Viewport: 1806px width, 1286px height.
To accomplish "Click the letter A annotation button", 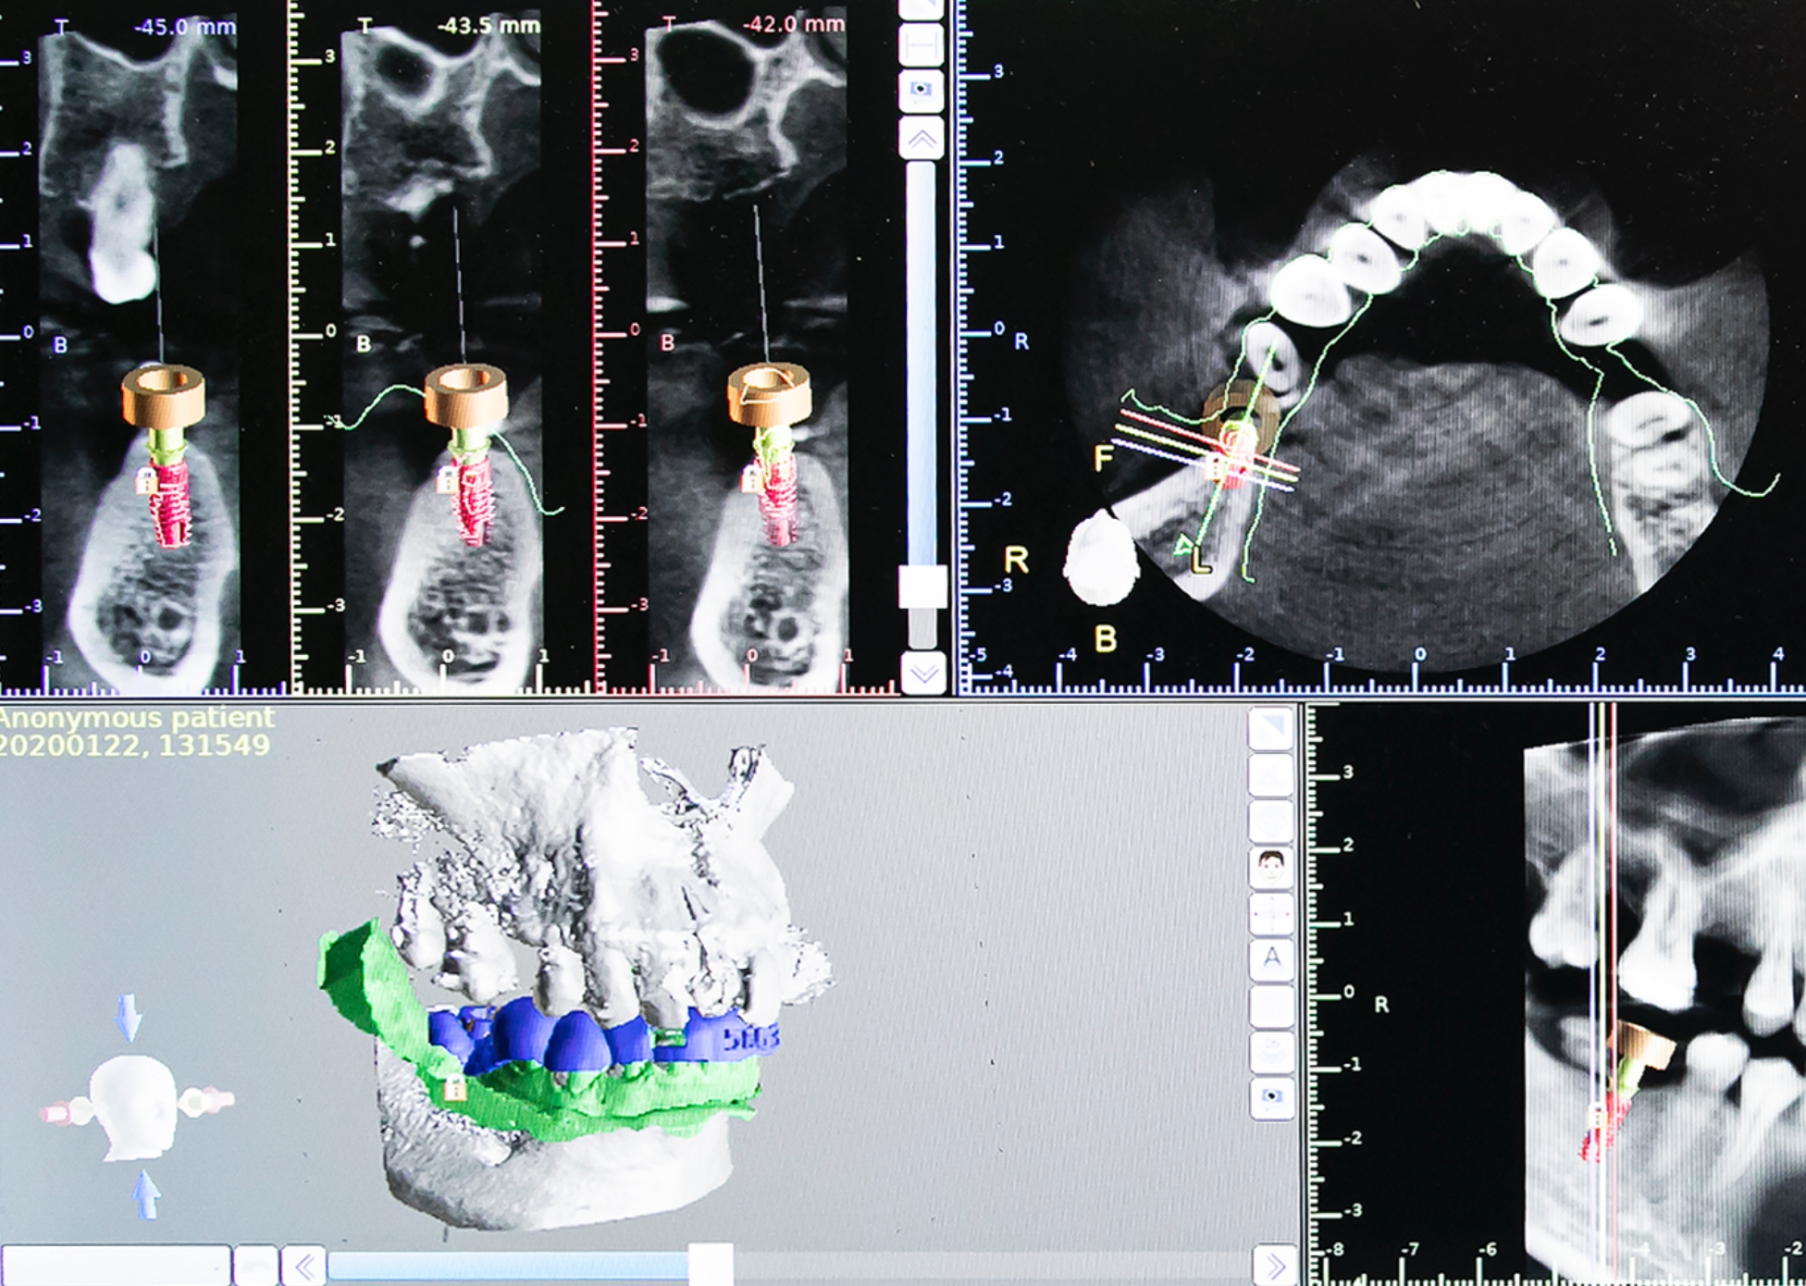I will click(x=1271, y=959).
